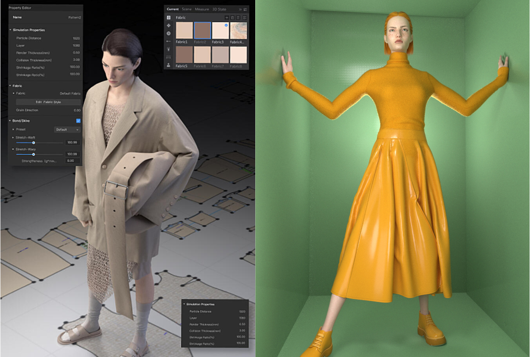Click the copy fabric icon in Fabric header
Viewport: 530px width, 357px height.
[232, 18]
